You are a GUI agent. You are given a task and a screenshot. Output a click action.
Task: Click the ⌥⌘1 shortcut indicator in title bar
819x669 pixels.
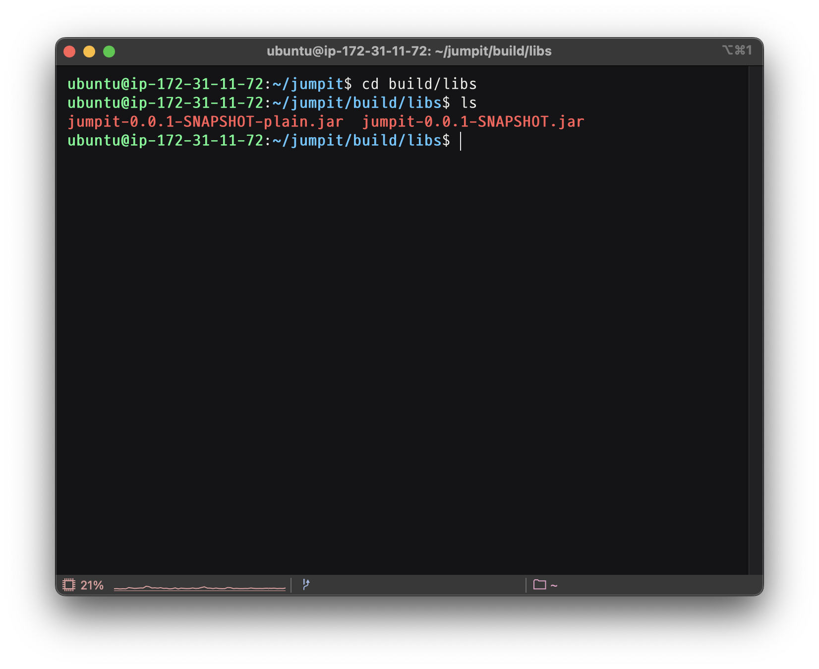tap(737, 50)
